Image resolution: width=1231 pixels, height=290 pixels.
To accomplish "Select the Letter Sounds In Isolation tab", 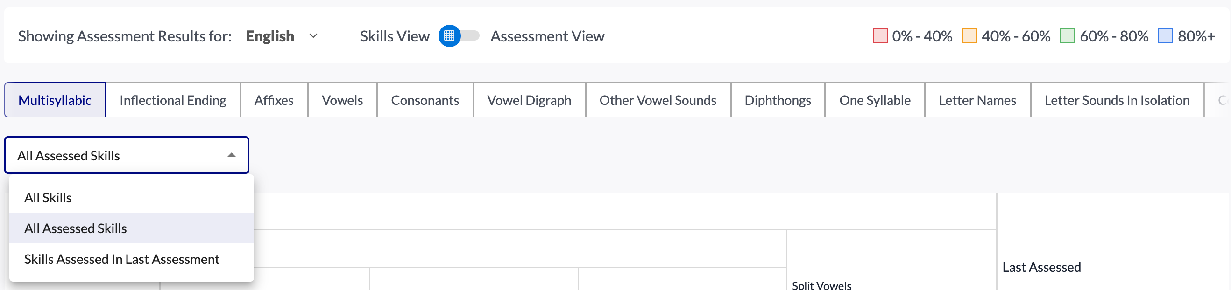I will click(x=1116, y=100).
